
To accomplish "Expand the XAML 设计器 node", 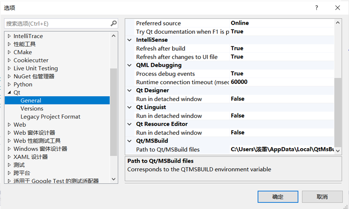I will point(9,157).
